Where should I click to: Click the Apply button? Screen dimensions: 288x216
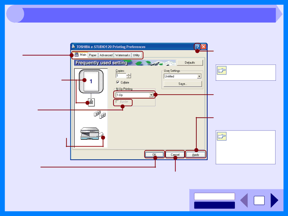(196, 155)
